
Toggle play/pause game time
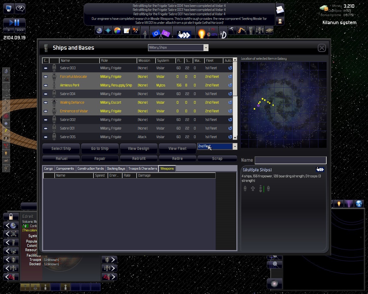(x=14, y=22)
